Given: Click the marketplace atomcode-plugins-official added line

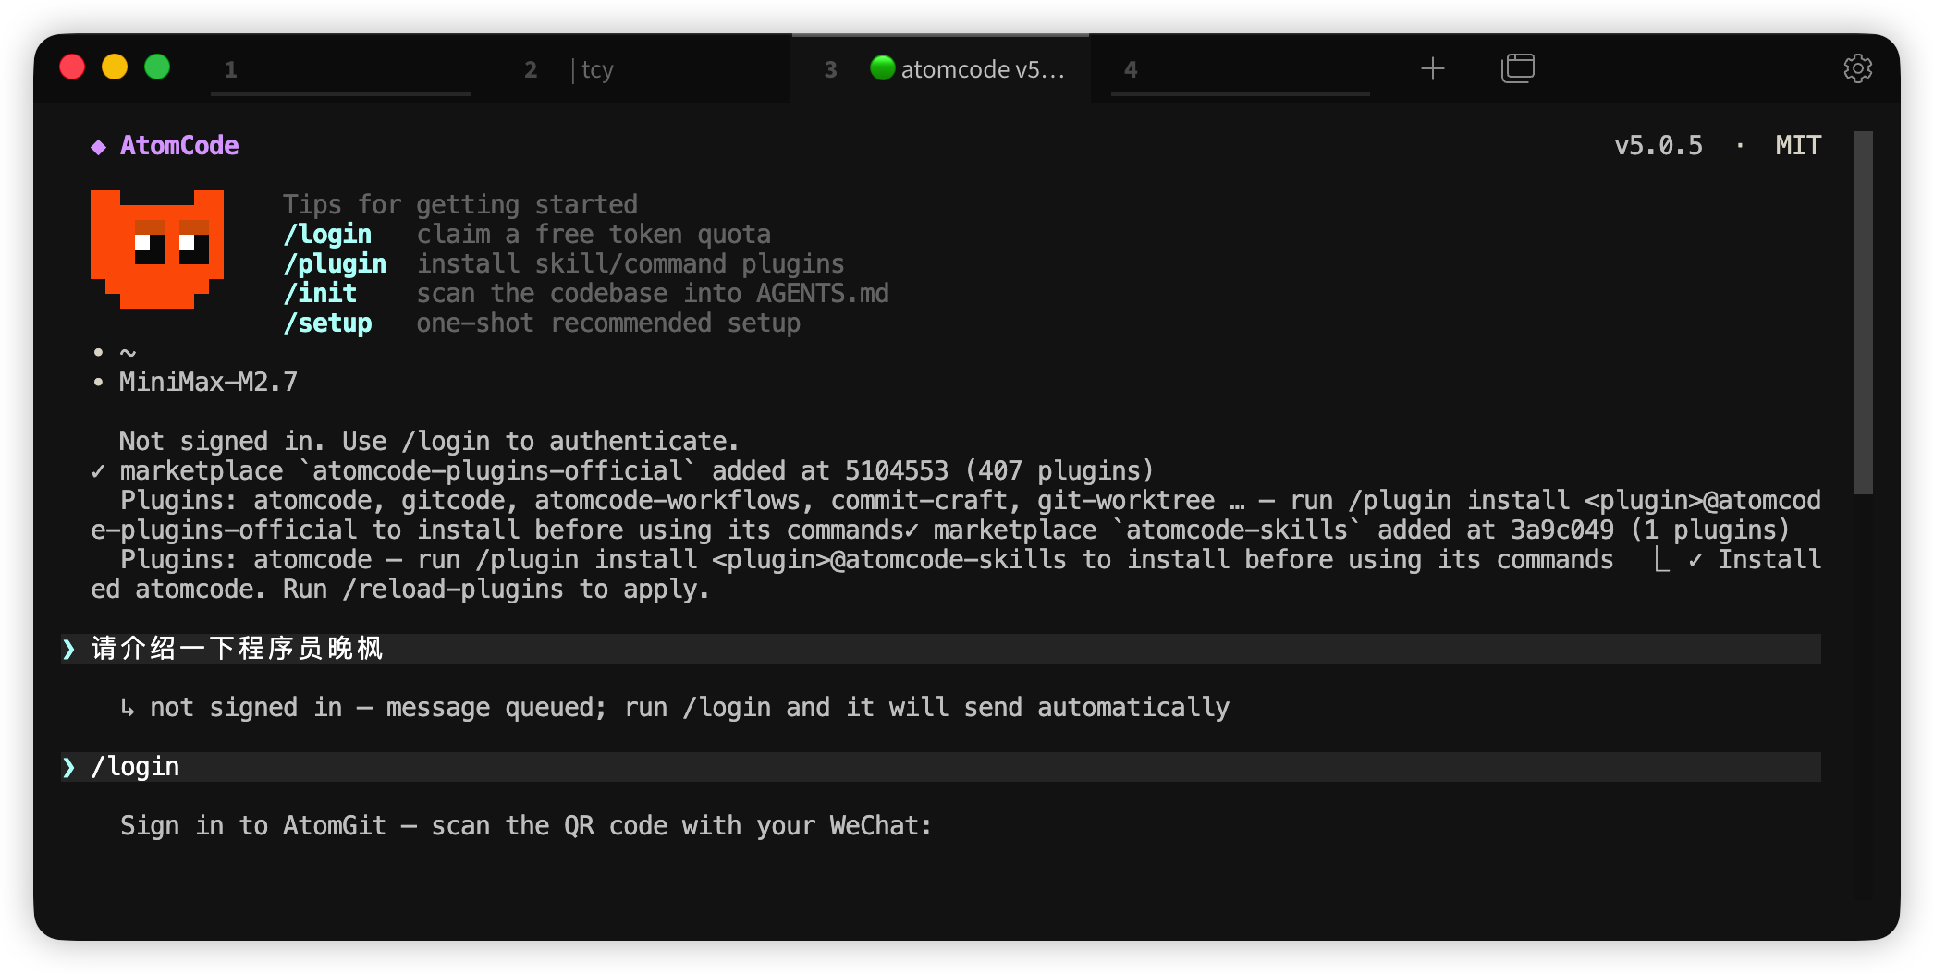Looking at the screenshot, I should 622,470.
